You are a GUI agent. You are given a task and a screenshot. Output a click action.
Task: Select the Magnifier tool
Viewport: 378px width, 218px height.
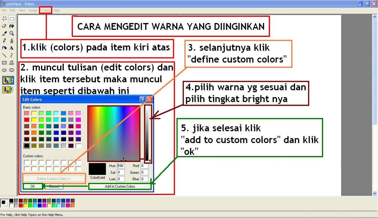pyautogui.click(x=12, y=33)
